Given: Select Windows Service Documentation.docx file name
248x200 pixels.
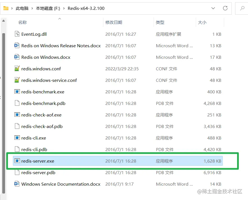Looking at the screenshot, I should coord(61,184).
